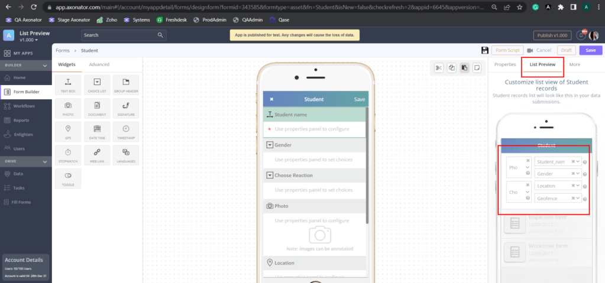Select the Choice List widget
Screen dimensions: 605x283
click(x=97, y=84)
